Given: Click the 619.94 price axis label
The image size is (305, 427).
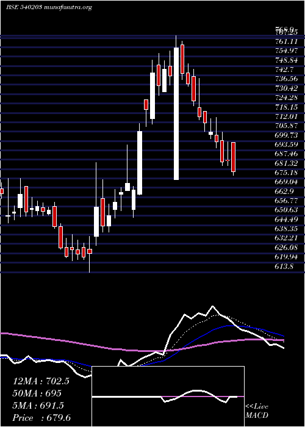Looking at the screenshot, I should coord(286,256).
